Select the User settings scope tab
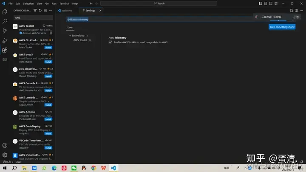306x172 pixels. (70, 27)
